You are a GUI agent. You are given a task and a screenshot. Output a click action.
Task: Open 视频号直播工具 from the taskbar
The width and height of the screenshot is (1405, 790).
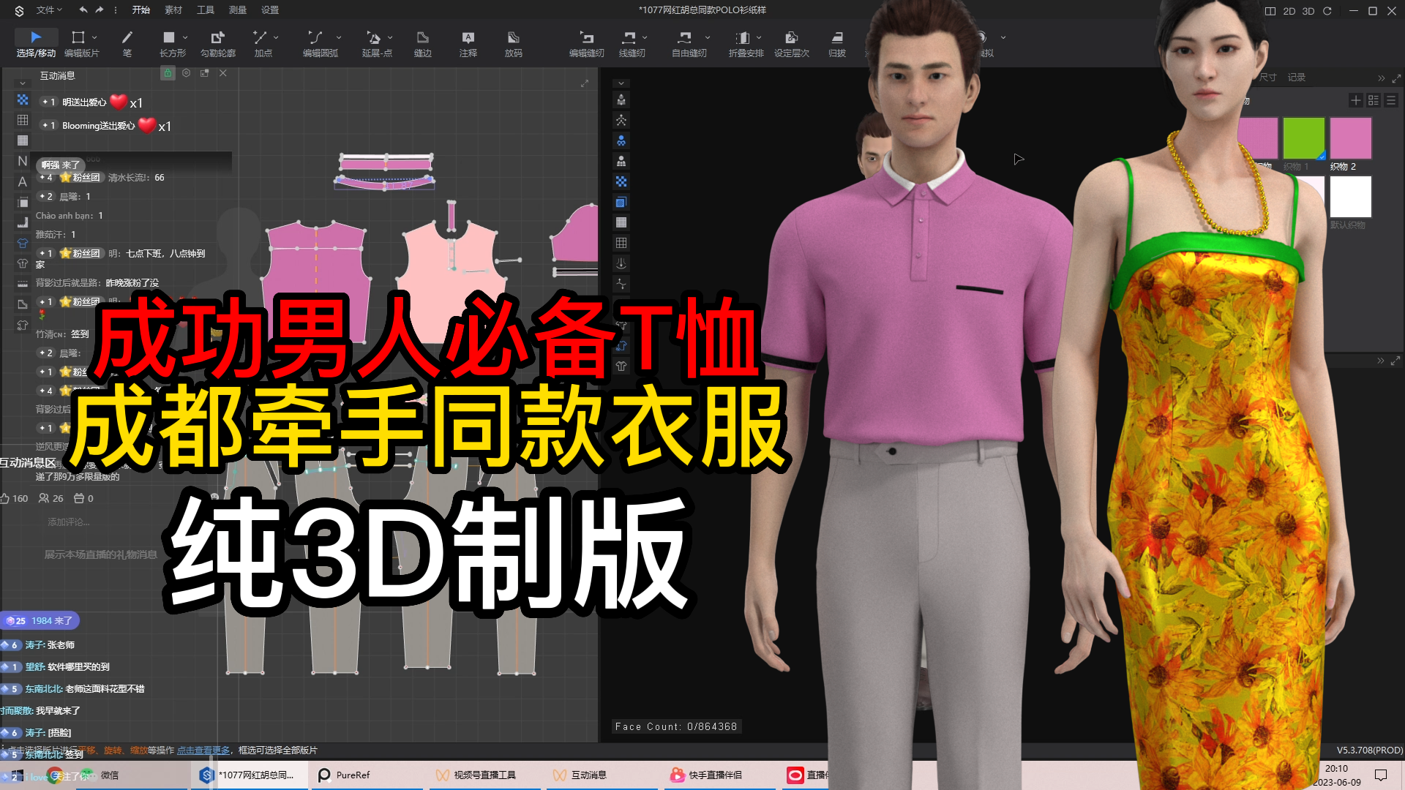484,775
